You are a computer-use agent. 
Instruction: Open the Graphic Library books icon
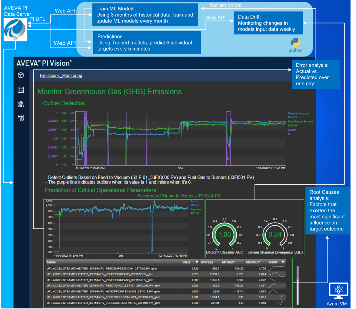point(21,104)
